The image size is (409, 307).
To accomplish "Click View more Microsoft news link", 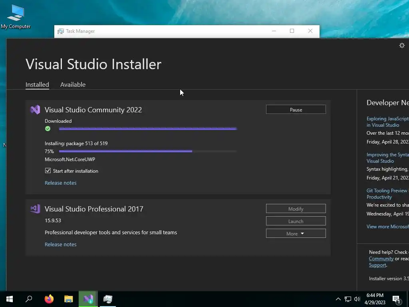I will 387,227.
